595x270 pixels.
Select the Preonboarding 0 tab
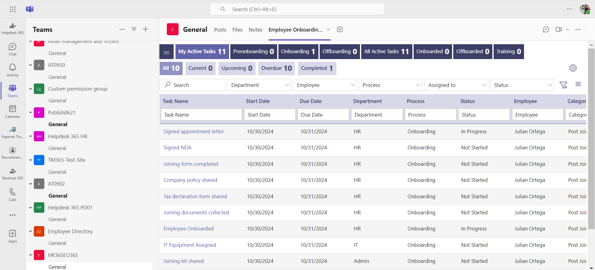click(254, 52)
